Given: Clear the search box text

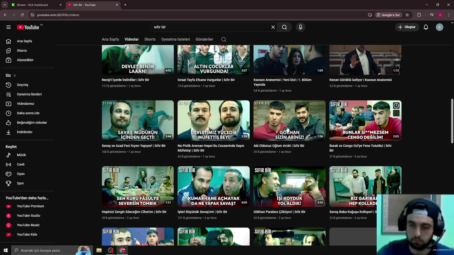Looking at the screenshot, I should click(x=273, y=27).
